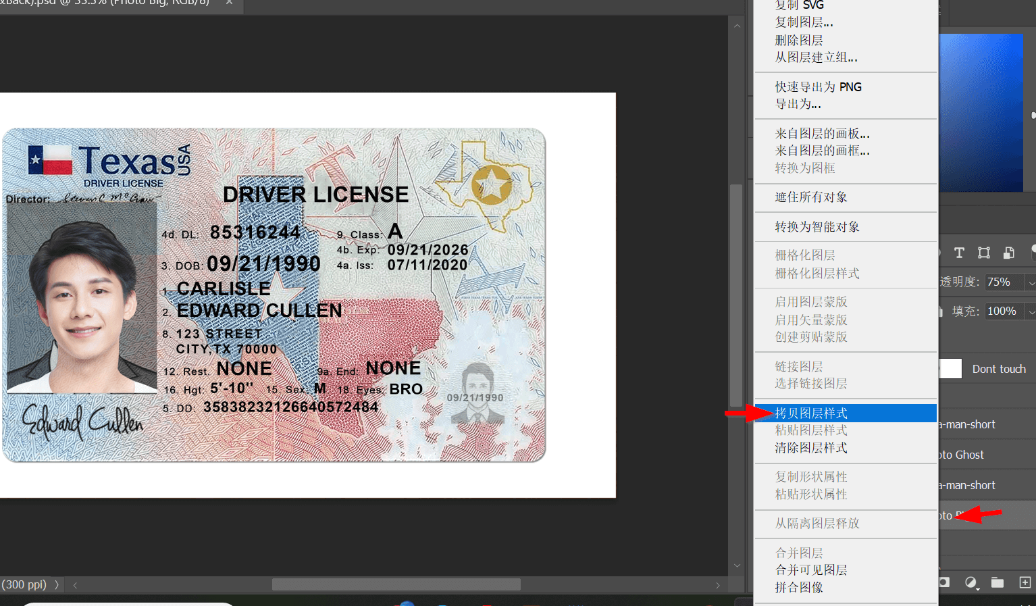1036x606 pixels.
Task: Click the vertical scrollbar up arrow
Action: coord(737,26)
